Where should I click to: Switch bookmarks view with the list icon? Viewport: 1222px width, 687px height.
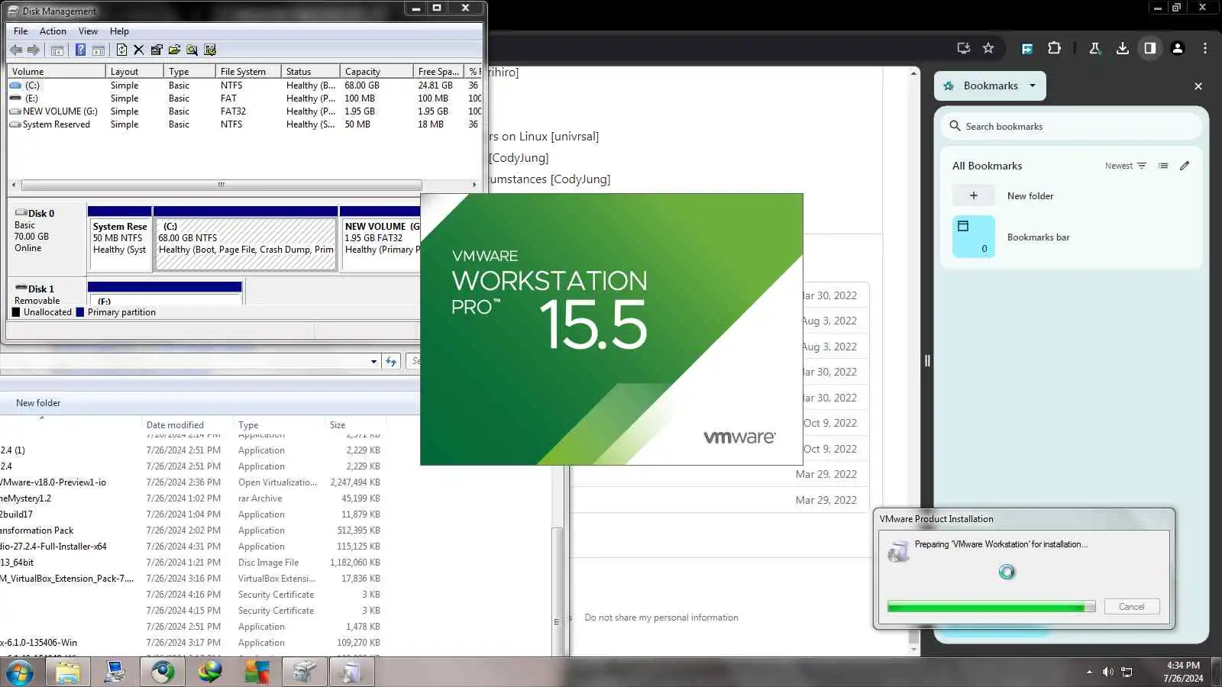1163,166
